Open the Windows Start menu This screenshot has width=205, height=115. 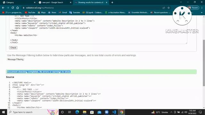pyautogui.click(x=4, y=112)
